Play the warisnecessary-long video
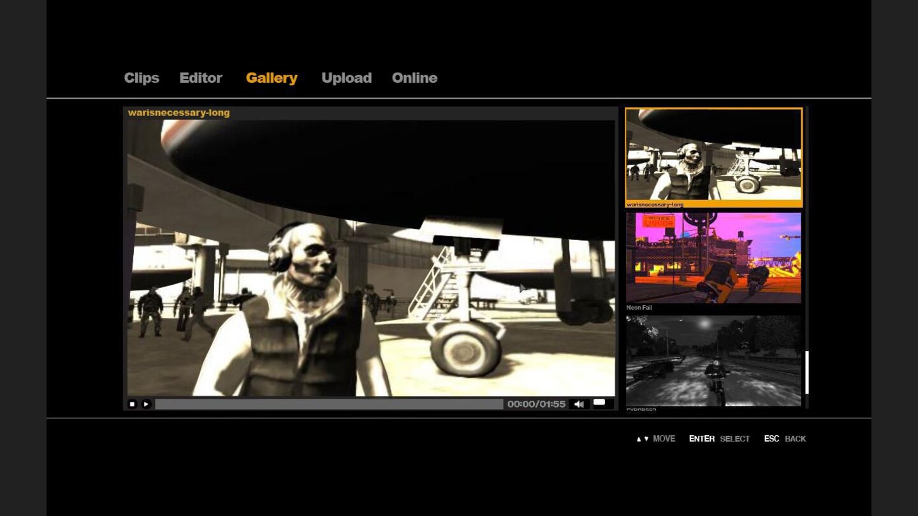 (146, 404)
